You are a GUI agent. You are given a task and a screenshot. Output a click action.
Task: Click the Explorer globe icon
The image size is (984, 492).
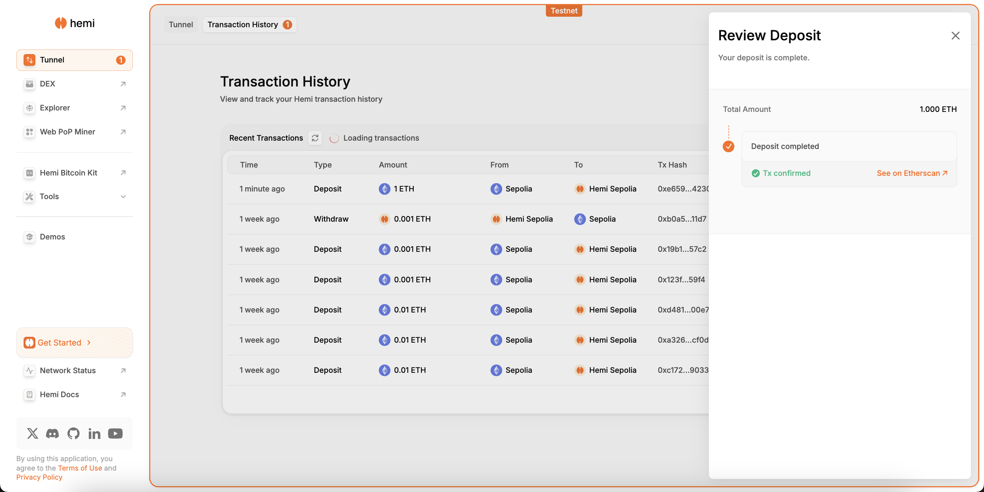pyautogui.click(x=29, y=108)
